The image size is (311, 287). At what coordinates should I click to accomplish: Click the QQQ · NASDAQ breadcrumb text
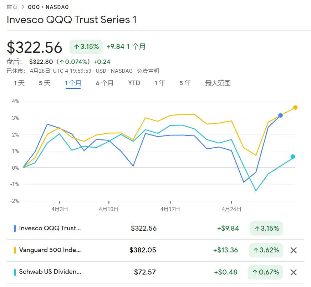(48, 7)
